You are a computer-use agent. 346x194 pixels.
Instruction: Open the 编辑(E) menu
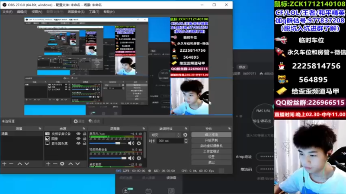pos(22,12)
